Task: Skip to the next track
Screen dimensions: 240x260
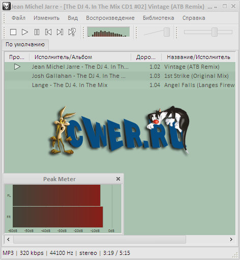Action: click(x=60, y=32)
